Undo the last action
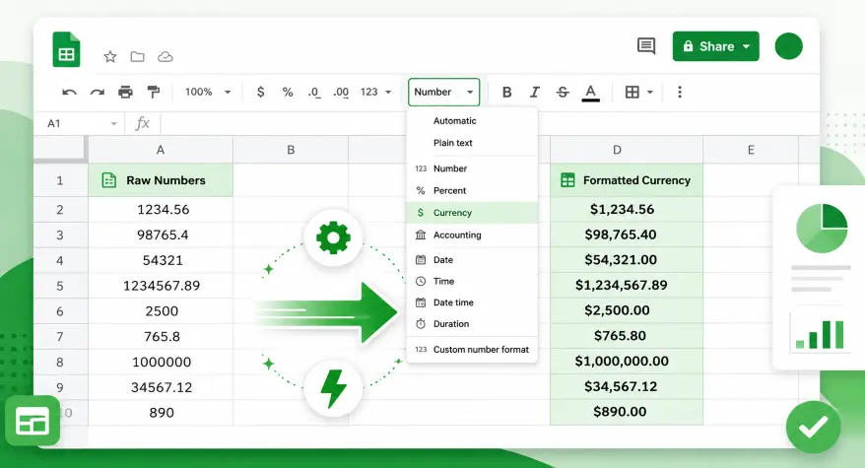This screenshot has height=468, width=865. 69,93
